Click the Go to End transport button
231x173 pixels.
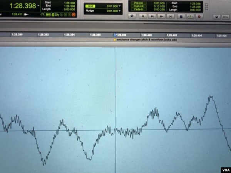point(171,16)
